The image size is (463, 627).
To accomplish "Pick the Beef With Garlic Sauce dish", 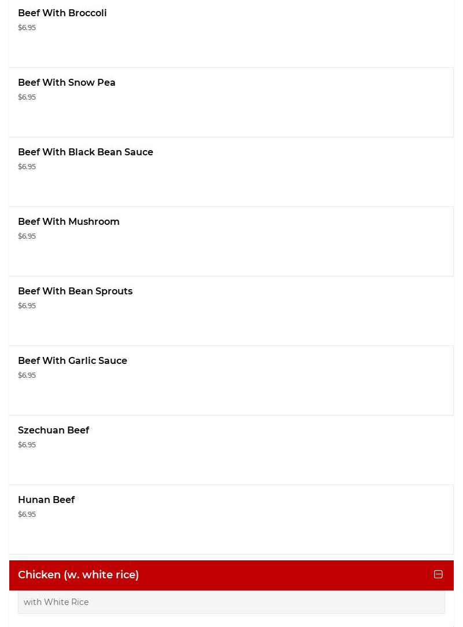I will [x=72, y=360].
